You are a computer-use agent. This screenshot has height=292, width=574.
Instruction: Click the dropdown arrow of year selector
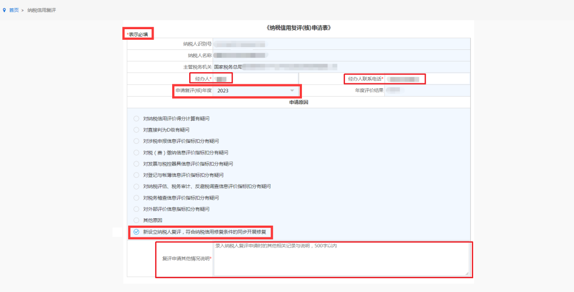[292, 91]
